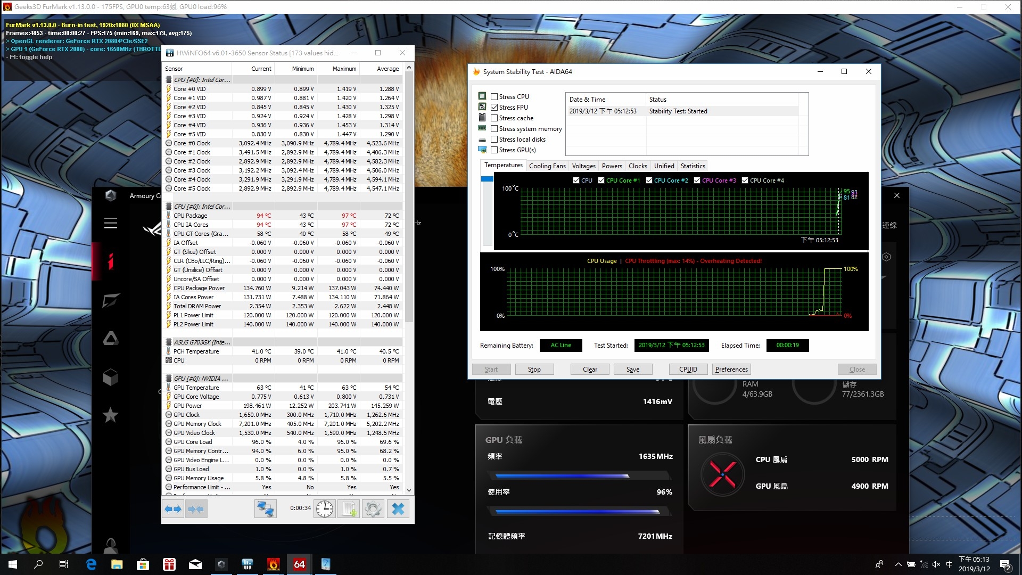This screenshot has width=1022, height=575.
Task: Click up arrow of HWiNFO sensor list scrollbar
Action: 409,68
